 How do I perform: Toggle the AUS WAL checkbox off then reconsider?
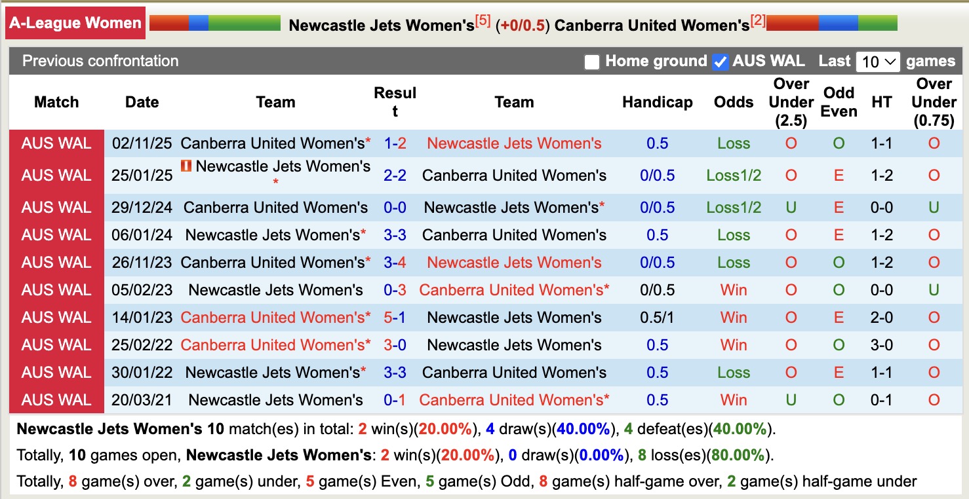pos(719,61)
